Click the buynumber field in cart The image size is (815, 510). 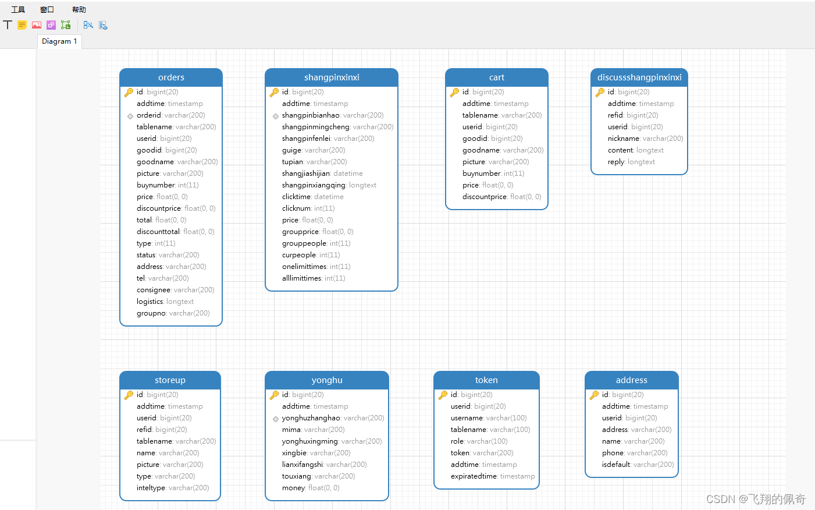493,173
